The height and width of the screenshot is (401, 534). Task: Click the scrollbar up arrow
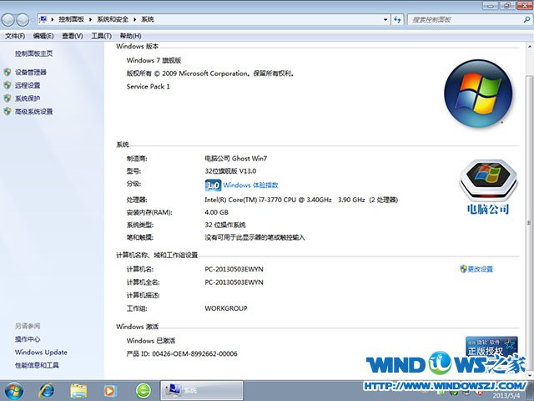(x=530, y=46)
